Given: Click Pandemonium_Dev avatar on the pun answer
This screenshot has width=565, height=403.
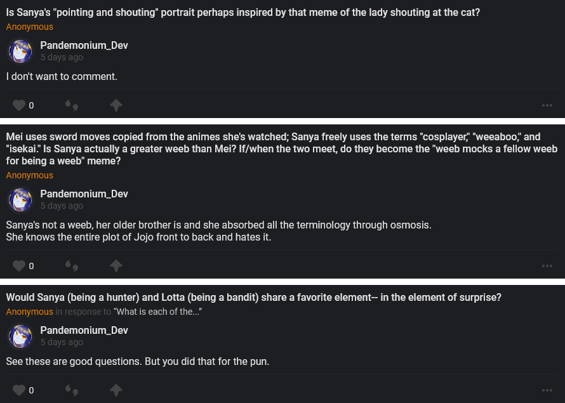Looking at the screenshot, I should point(20,336).
